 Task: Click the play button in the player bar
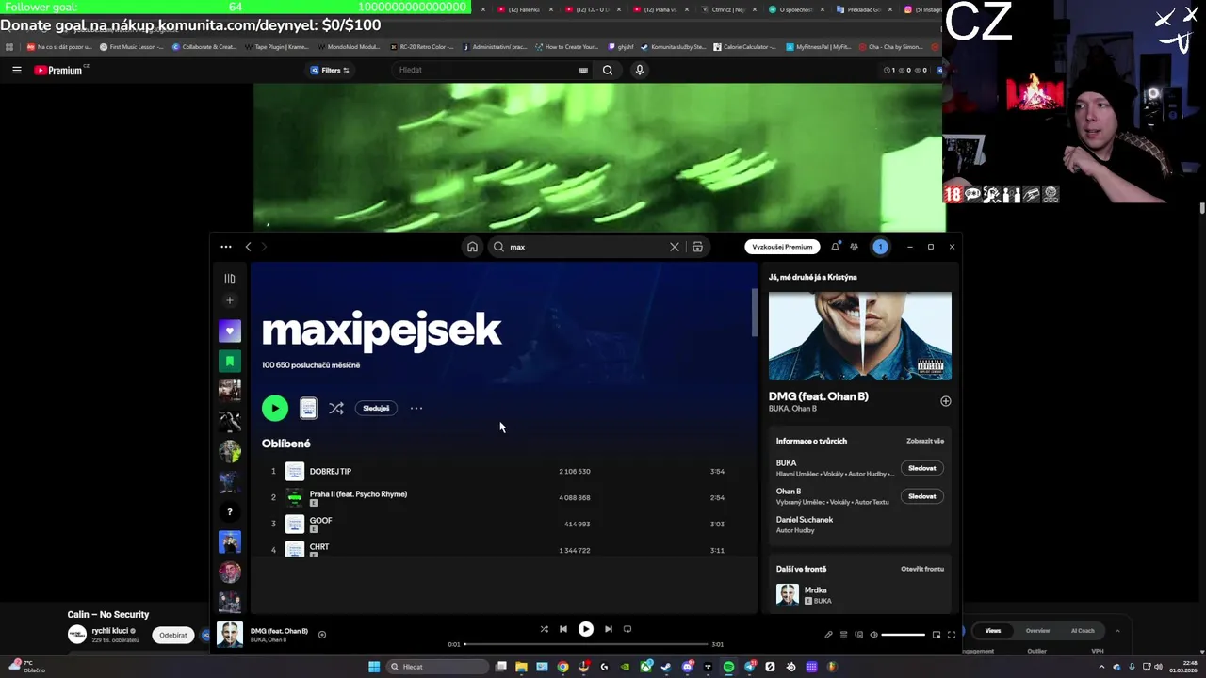(x=585, y=629)
